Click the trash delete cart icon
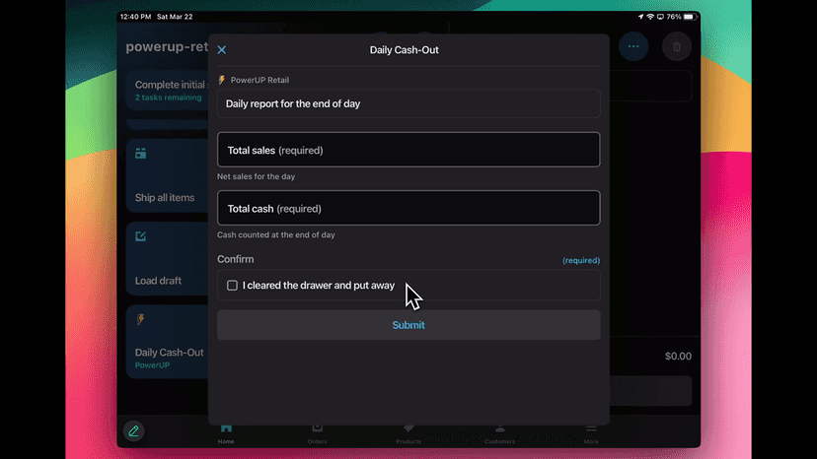 (677, 46)
